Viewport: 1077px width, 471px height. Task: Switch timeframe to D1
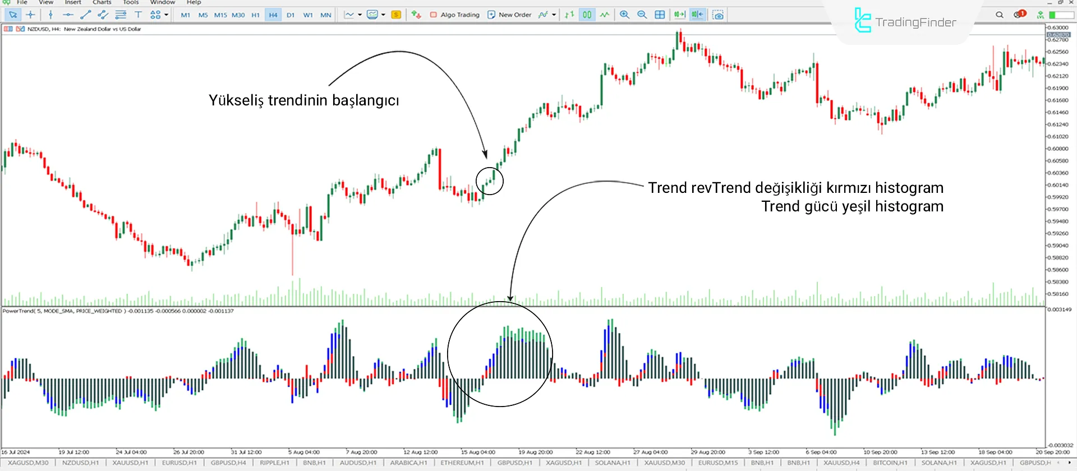coord(291,15)
